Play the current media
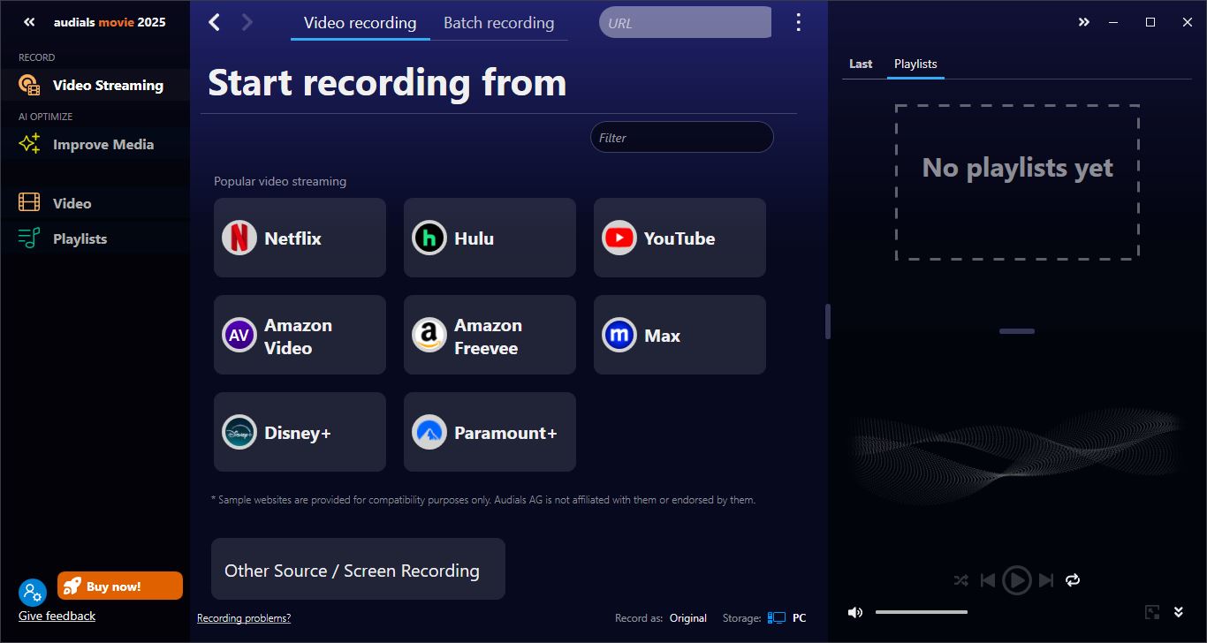The height and width of the screenshot is (643, 1207). point(1017,580)
